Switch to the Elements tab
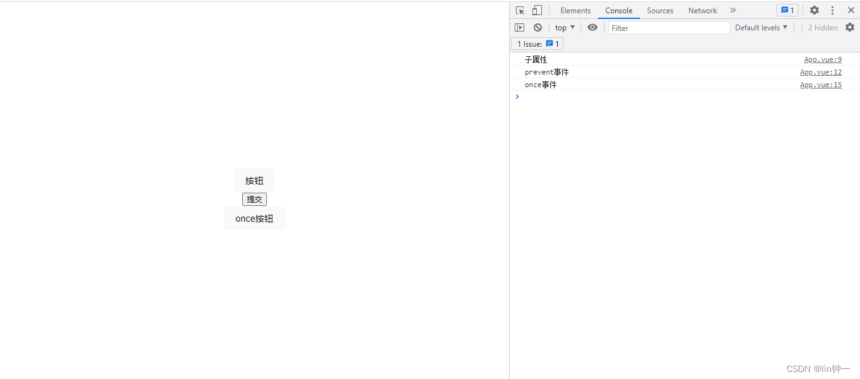The height and width of the screenshot is (379, 860). coord(575,11)
